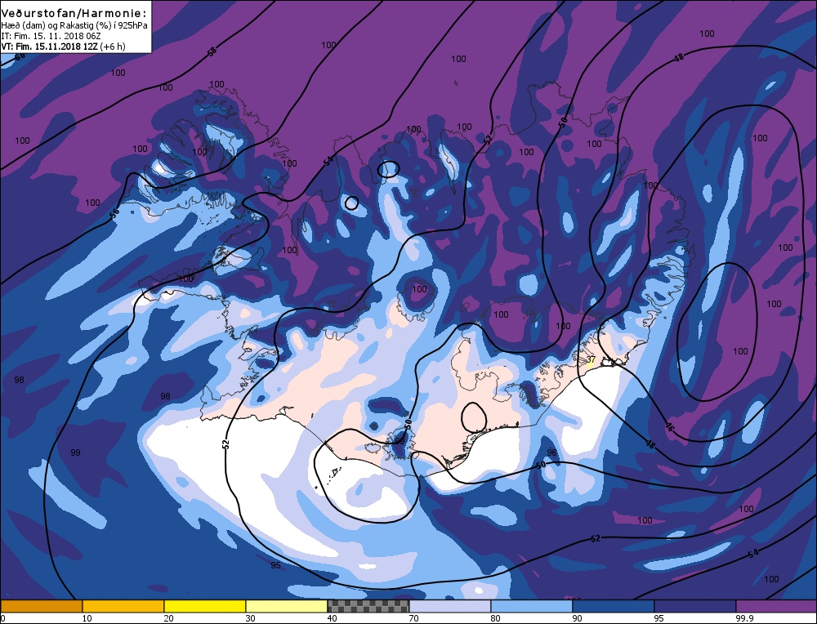Click the '58' contour label
Viewport: 817px width, 624px height.
[212, 51]
